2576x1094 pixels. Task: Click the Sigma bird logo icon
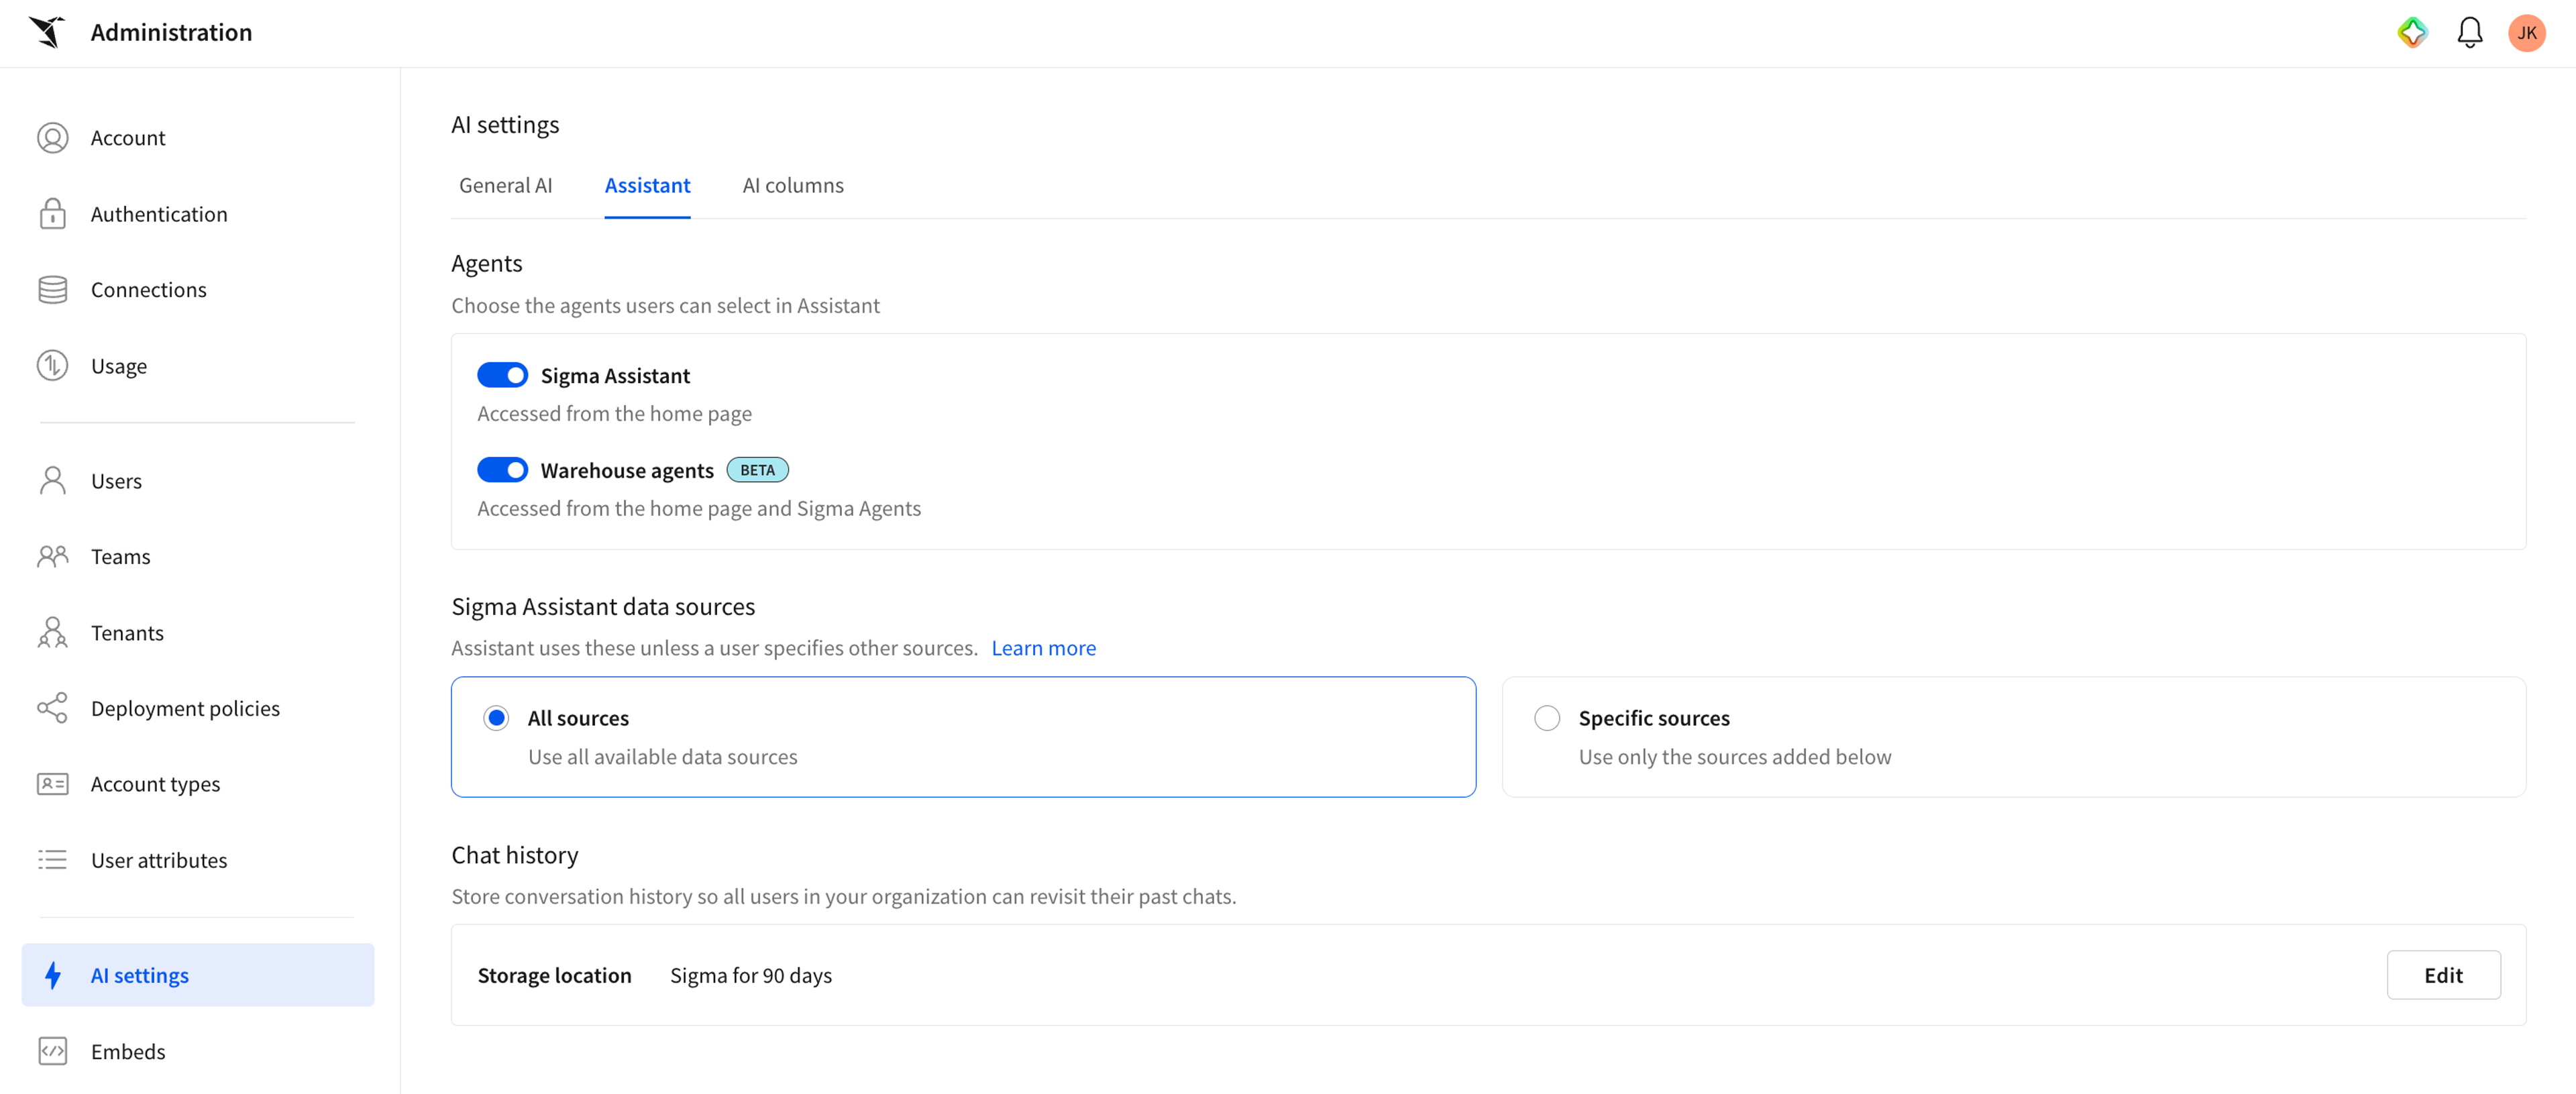click(46, 32)
